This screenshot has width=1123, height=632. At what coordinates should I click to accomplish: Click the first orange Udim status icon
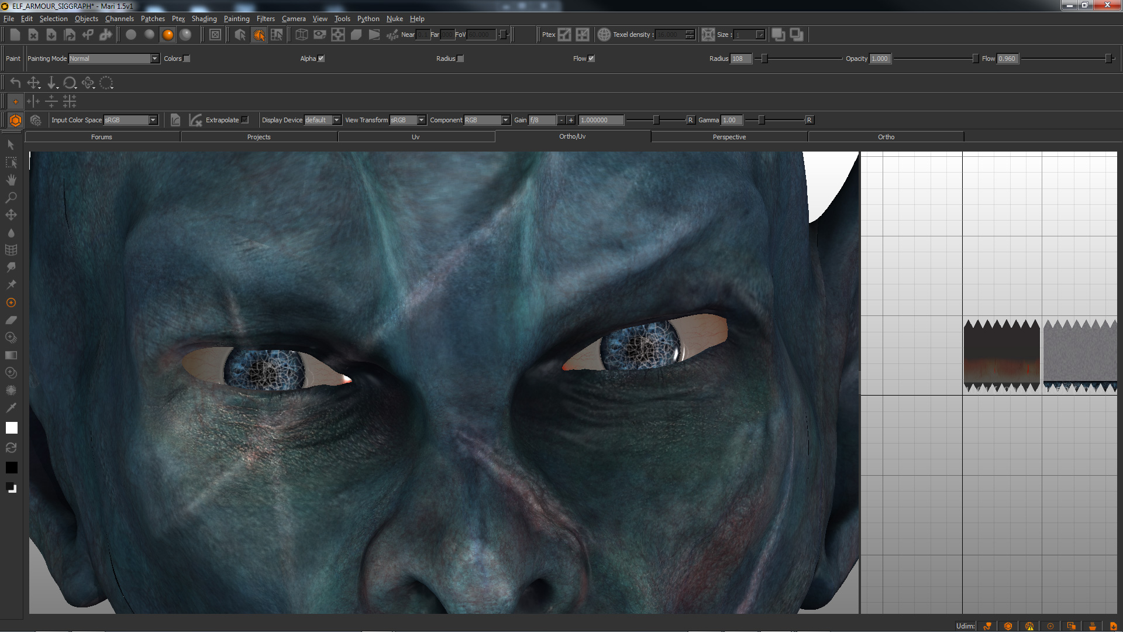click(x=987, y=626)
